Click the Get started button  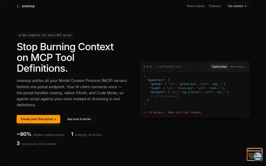(x=237, y=6)
